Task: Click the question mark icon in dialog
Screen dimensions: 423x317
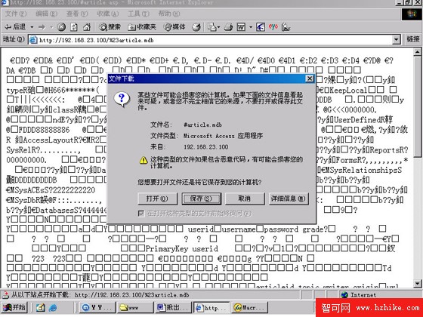Action: [122, 99]
